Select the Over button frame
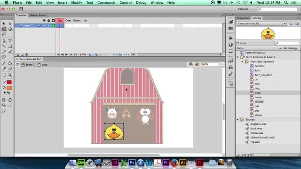The height and width of the screenshot is (169, 301). [x=68, y=21]
